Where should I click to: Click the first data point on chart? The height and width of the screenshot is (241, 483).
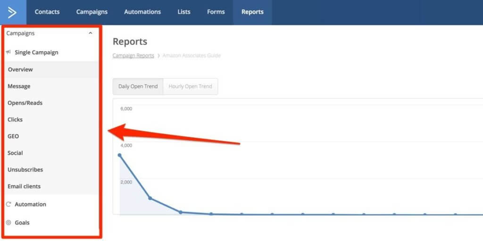coord(119,155)
